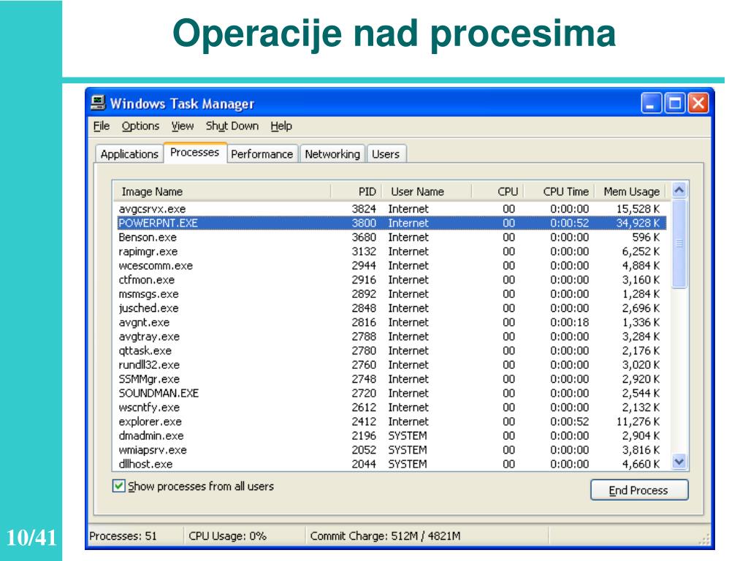Select the explorer.exe process row
Screen dimensions: 748x561
click(x=391, y=421)
